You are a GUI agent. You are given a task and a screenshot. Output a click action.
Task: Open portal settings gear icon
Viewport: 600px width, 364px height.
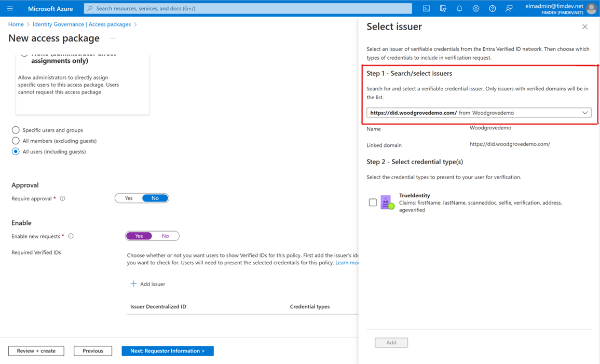point(476,8)
